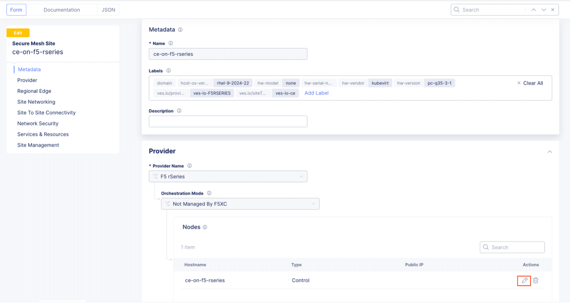
Task: Click info icon beside Provider Name label
Action: click(x=190, y=166)
